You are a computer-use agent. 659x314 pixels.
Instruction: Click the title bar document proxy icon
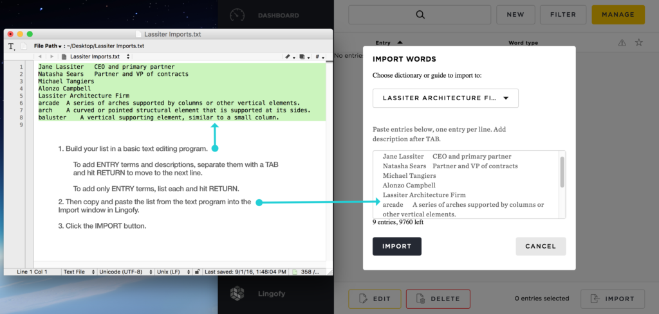[139, 35]
